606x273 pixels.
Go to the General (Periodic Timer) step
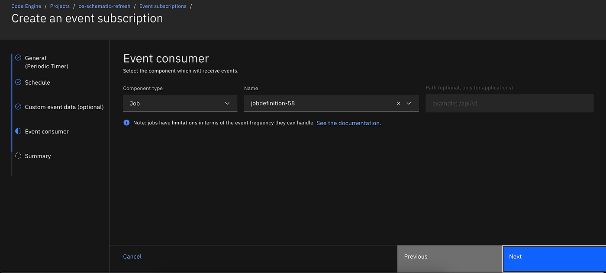click(x=46, y=62)
